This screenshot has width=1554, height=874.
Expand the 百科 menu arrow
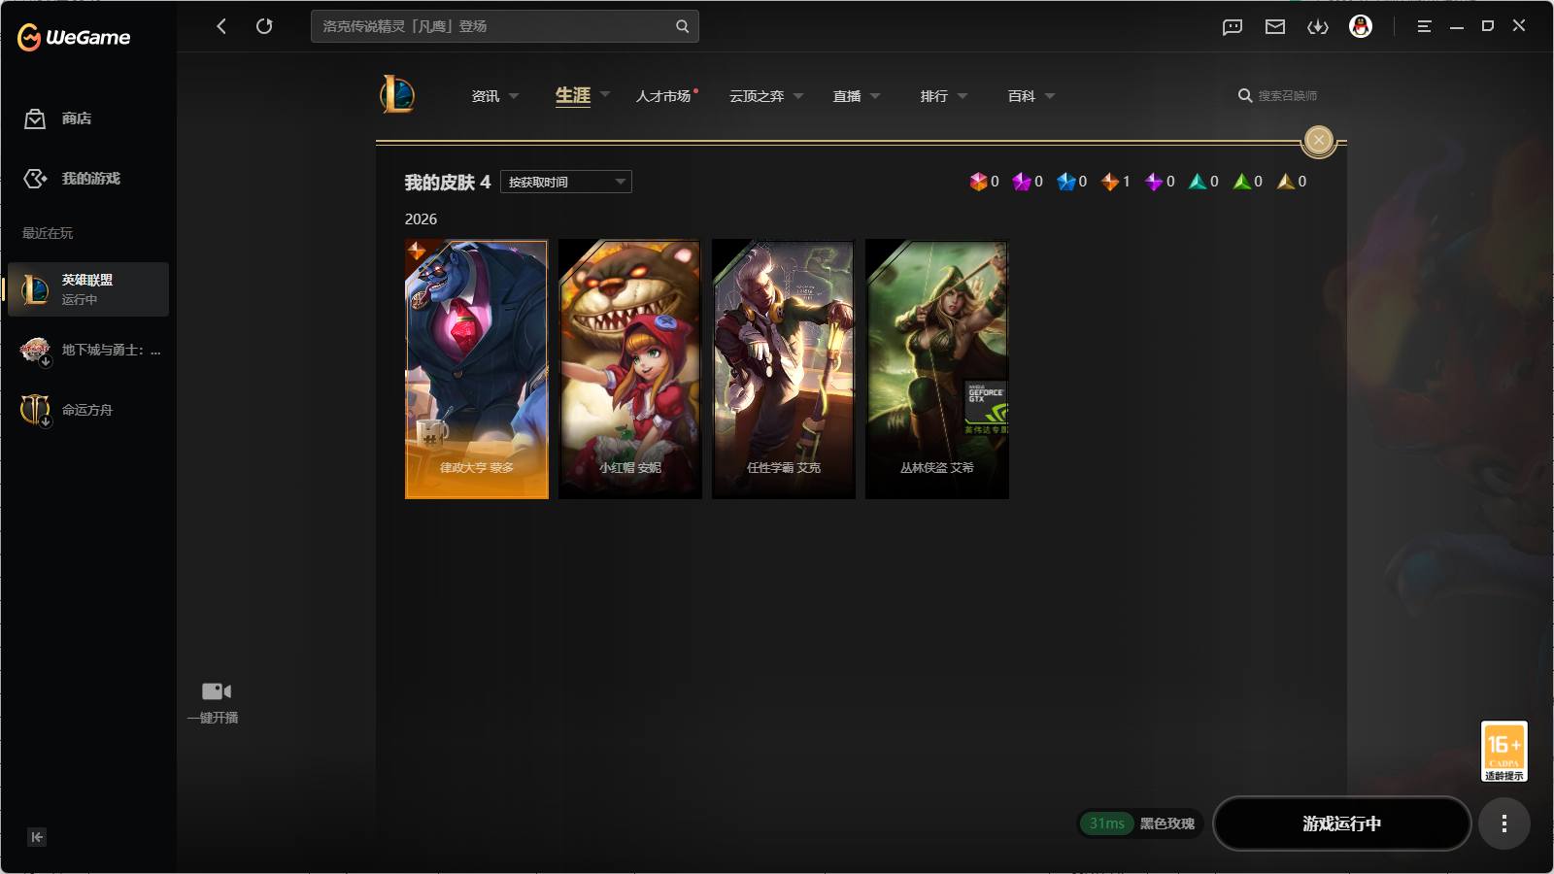point(1050,96)
